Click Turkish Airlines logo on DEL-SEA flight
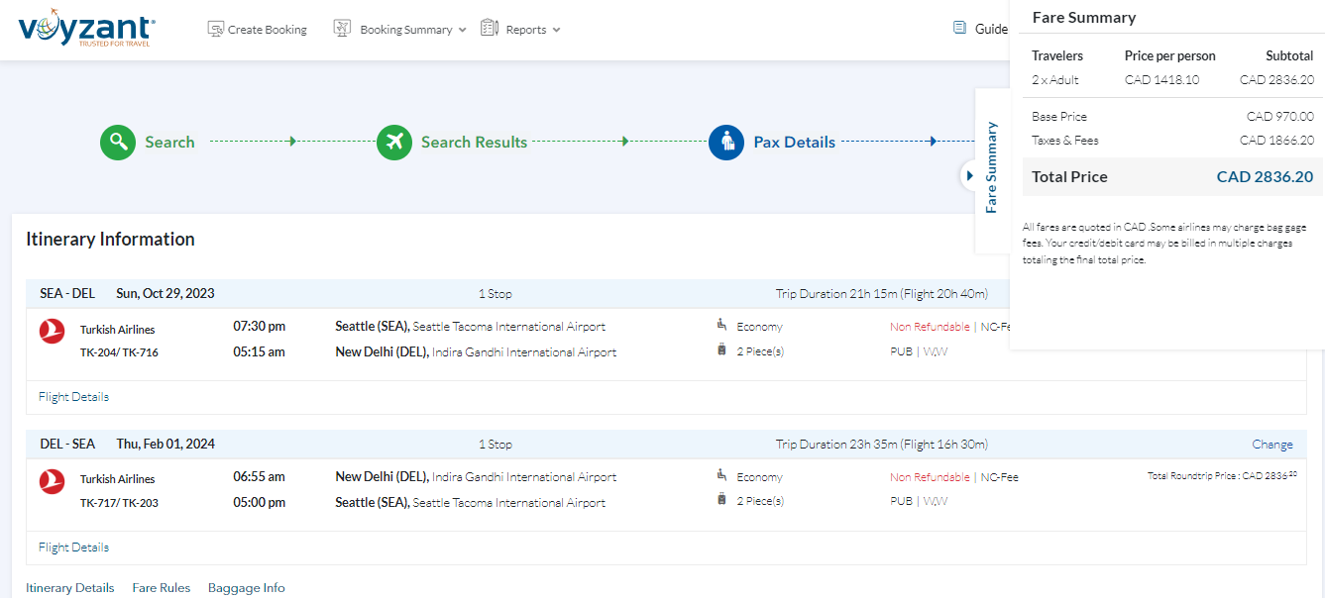Screen dimensions: 1325x598 (52, 481)
